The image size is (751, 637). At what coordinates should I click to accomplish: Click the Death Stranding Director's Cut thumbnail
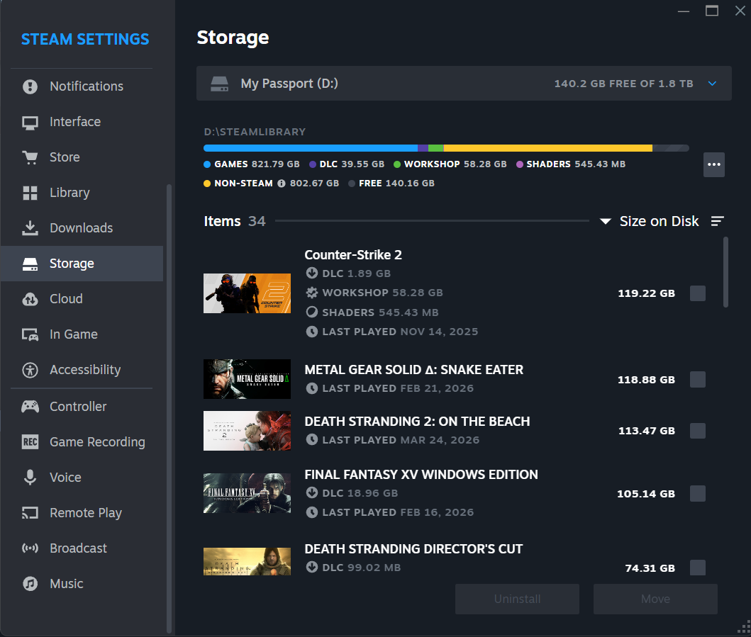247,561
